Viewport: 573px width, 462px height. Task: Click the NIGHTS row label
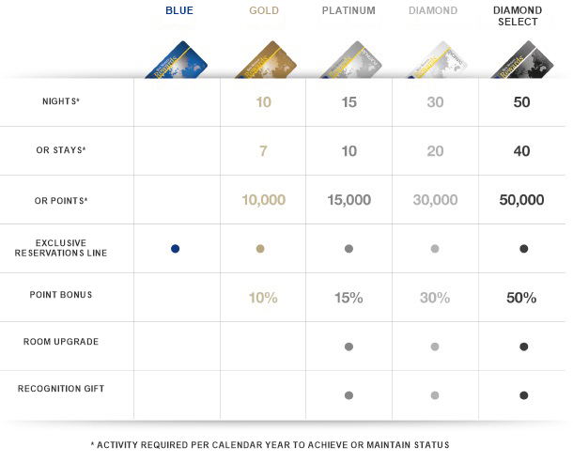(x=61, y=101)
